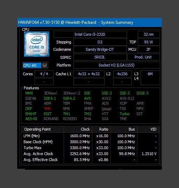Click the 3292.6 MHz clock value

(x=80, y=154)
